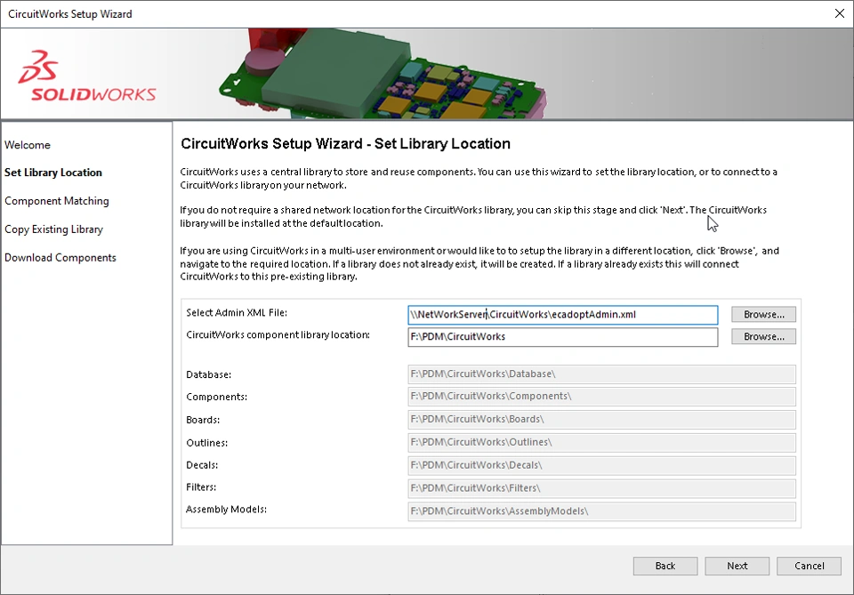This screenshot has height=595, width=854.
Task: Click the Assembly Models path field
Action: point(601,511)
